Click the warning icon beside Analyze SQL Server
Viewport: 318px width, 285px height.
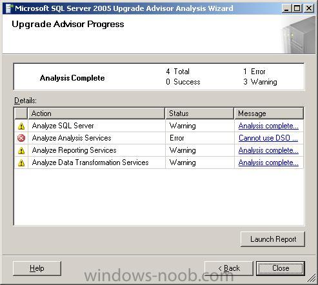21,126
